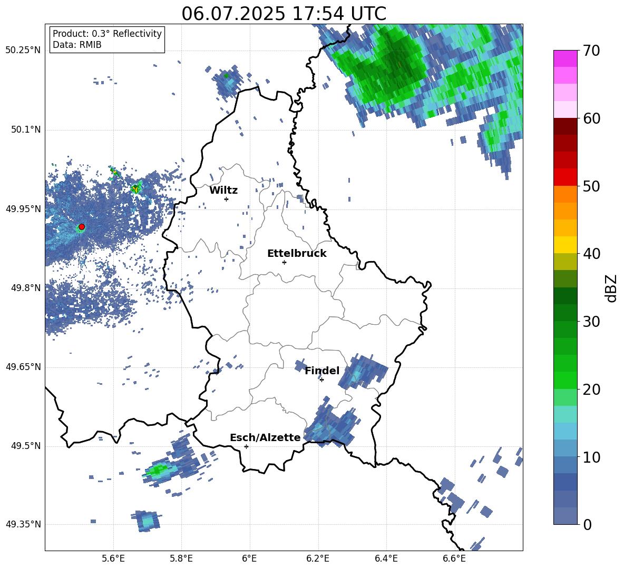Screen dimensions: 624x569
Task: Click the colorbar tick value 20
Action: click(591, 390)
